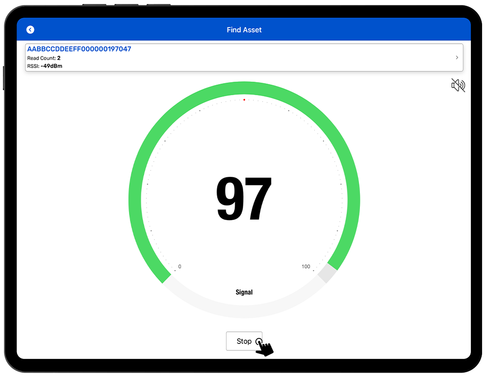This screenshot has width=485, height=376.
Task: Click the 100 maximum gauge label
Action: tap(306, 267)
